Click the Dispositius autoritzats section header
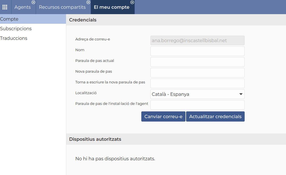The image size is (286, 175). click(x=95, y=139)
